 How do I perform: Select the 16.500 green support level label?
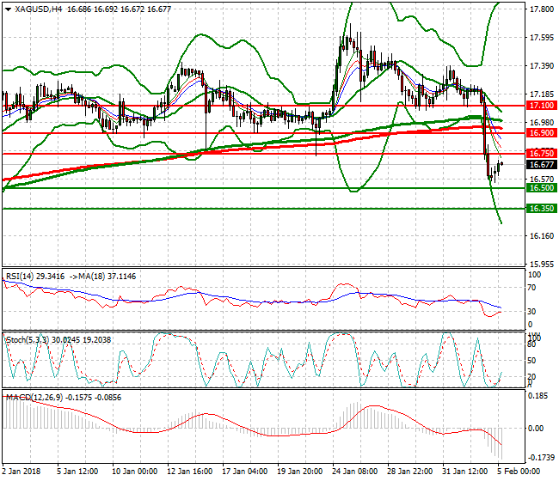click(x=542, y=188)
